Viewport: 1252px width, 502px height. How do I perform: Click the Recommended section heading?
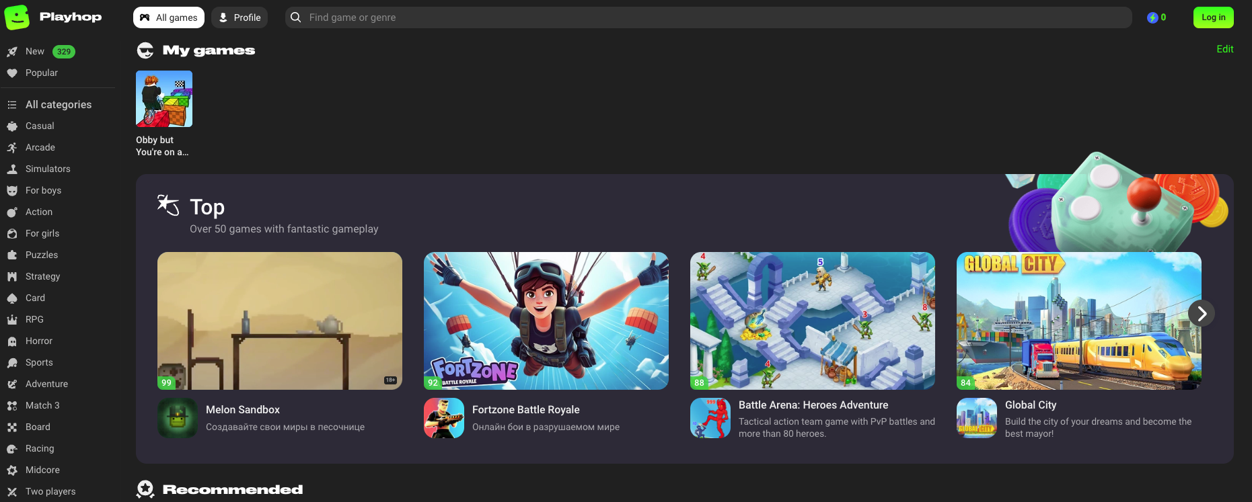233,489
